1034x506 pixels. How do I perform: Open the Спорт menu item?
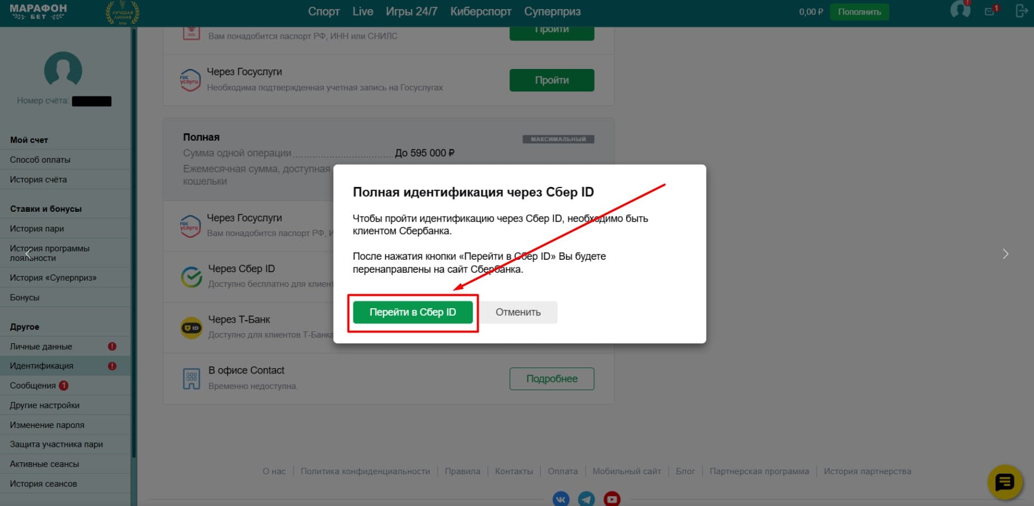pyautogui.click(x=324, y=11)
